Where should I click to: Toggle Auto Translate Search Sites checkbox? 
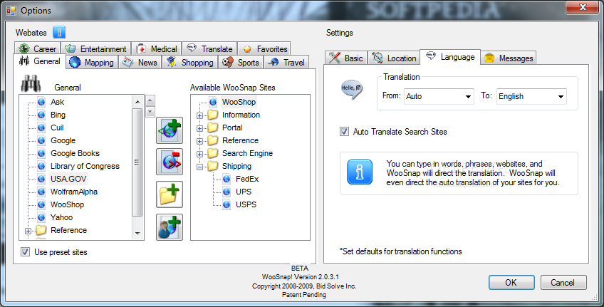(344, 132)
